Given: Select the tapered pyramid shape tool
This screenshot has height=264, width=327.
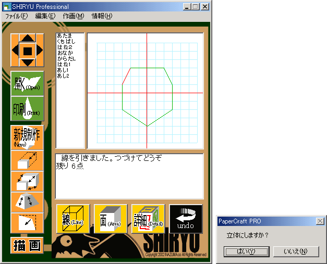Looking at the screenshot, I should [27, 202].
